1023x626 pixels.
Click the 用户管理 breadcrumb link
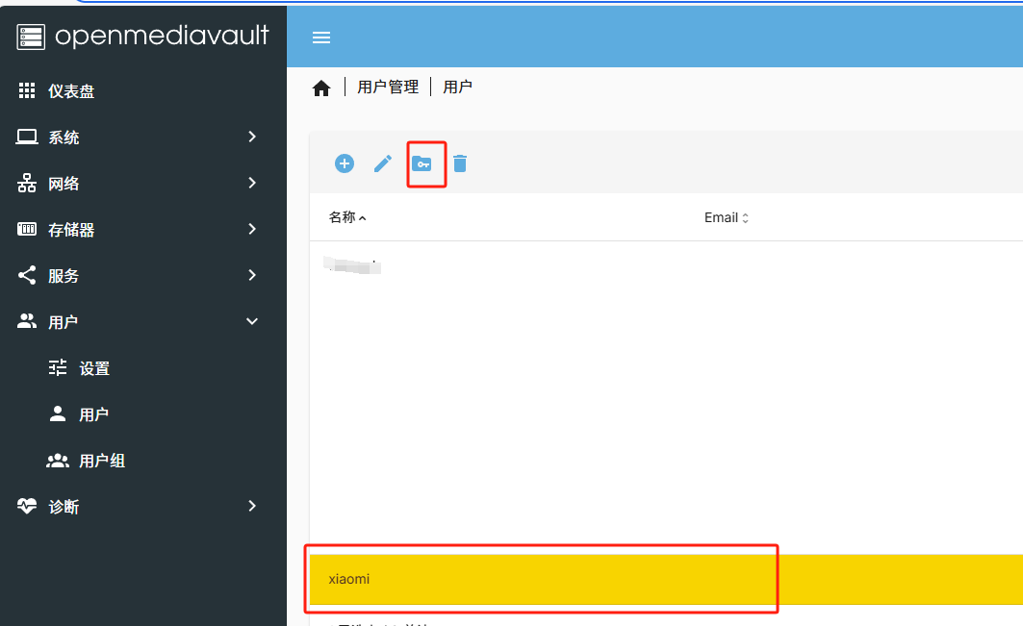[388, 87]
